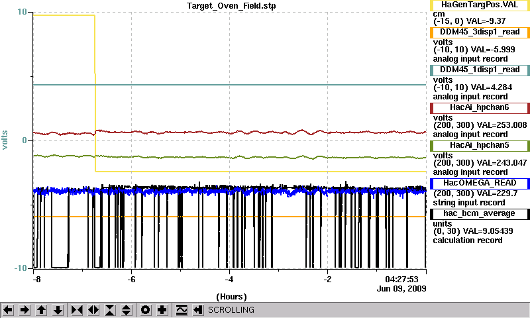
Task: Select the hac_bcm_average legend entry
Action: pyautogui.click(x=480, y=214)
